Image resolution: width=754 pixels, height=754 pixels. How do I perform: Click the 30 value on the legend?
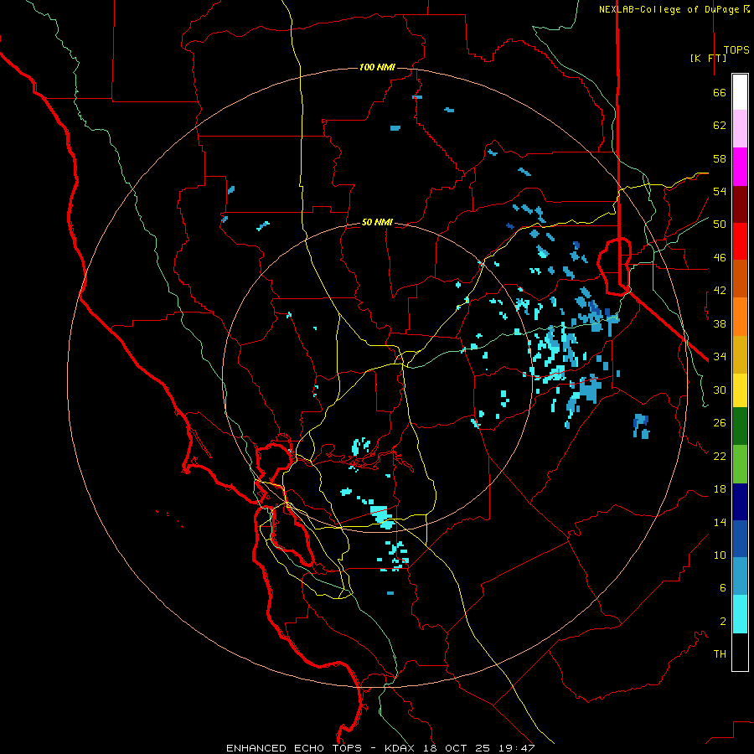(720, 390)
